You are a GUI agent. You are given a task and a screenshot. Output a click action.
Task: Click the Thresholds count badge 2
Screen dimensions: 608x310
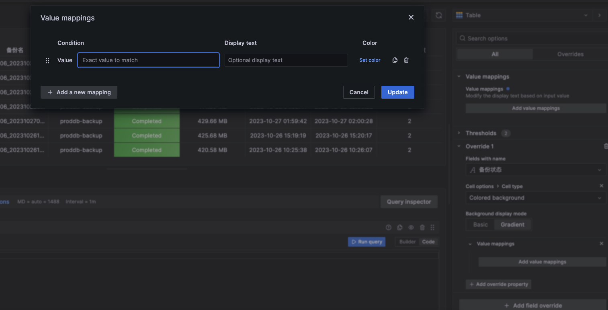point(506,133)
